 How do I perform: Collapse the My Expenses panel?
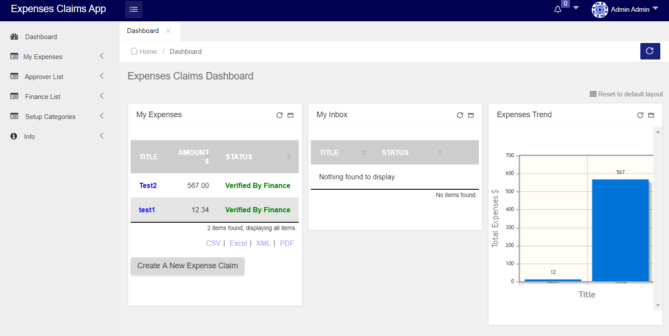click(290, 115)
